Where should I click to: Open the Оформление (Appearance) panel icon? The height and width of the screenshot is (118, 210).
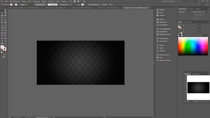157,22
